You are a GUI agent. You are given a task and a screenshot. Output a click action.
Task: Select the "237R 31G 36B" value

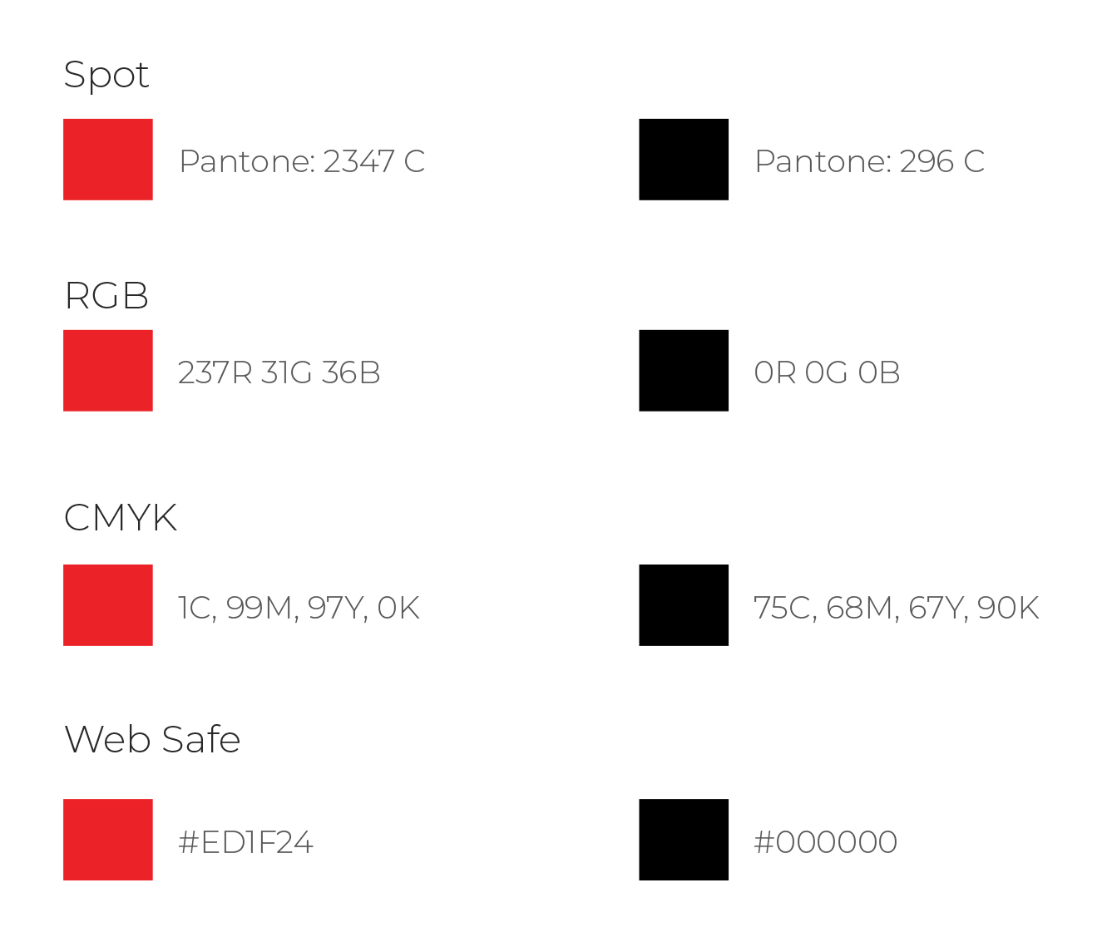click(279, 372)
